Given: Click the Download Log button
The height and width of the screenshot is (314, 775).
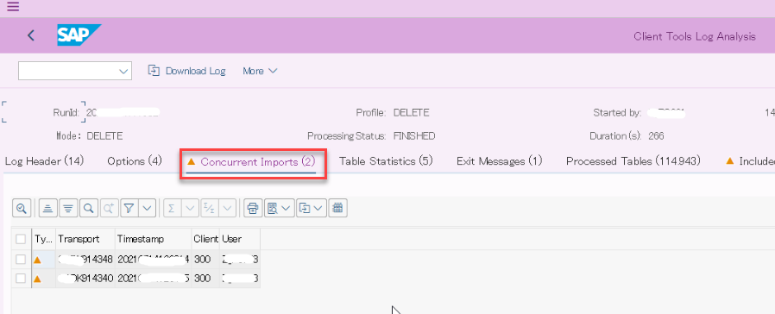Looking at the screenshot, I should pyautogui.click(x=186, y=71).
